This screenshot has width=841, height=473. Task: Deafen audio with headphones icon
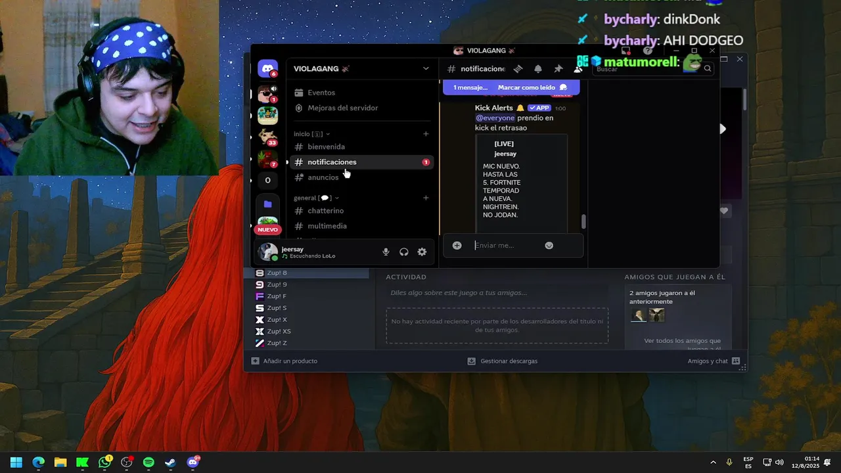tap(404, 252)
